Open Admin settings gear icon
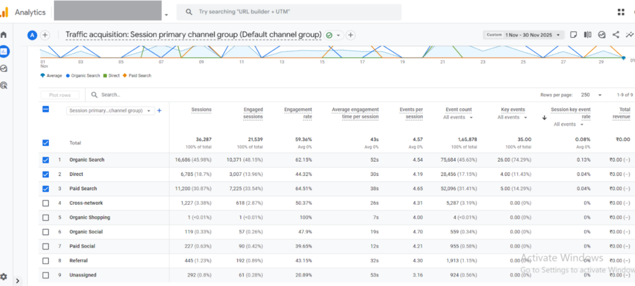This screenshot has width=635, height=286. coord(4,277)
